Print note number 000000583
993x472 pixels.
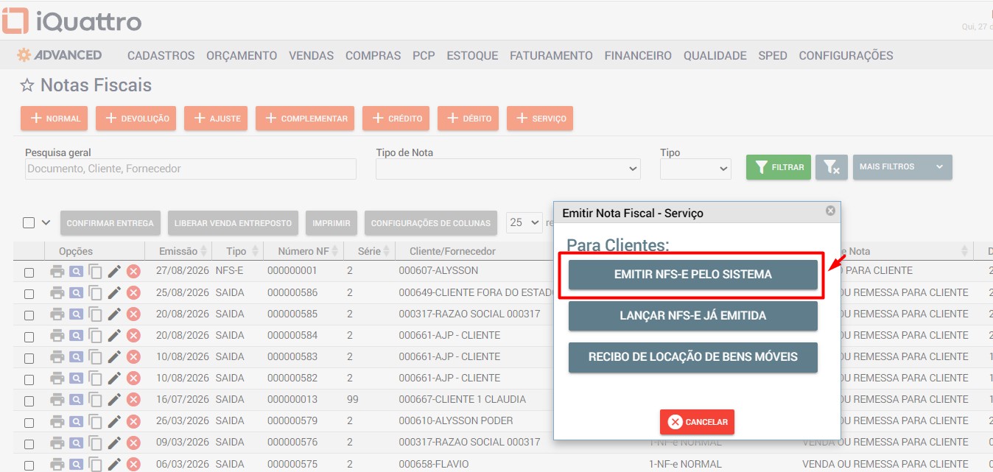(57, 356)
